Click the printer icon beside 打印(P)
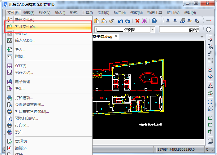Image resolution: width=217 pixels, height=155 pixels. point(10,125)
